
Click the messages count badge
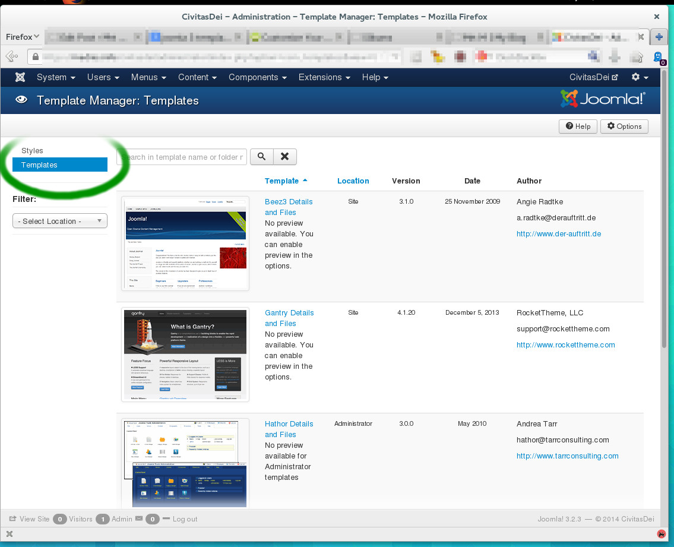(152, 519)
